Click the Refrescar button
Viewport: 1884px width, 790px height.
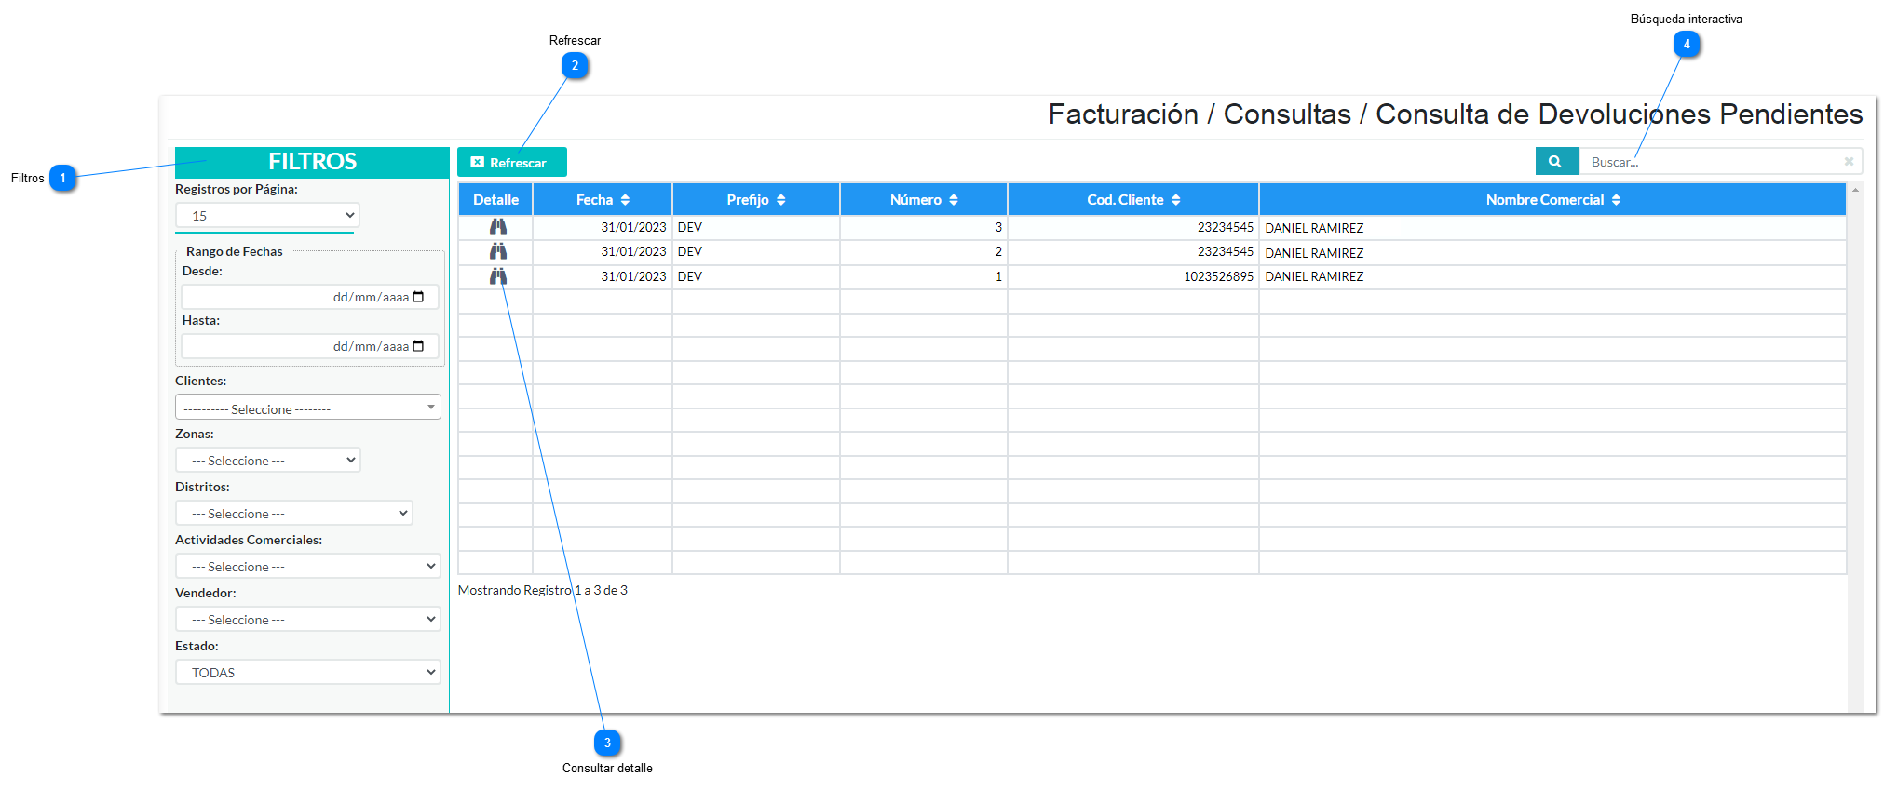(x=512, y=162)
